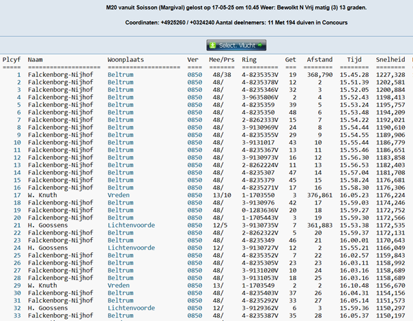This screenshot has height=321, width=413.
Task: Click the Afstand column header
Action: (x=319, y=60)
